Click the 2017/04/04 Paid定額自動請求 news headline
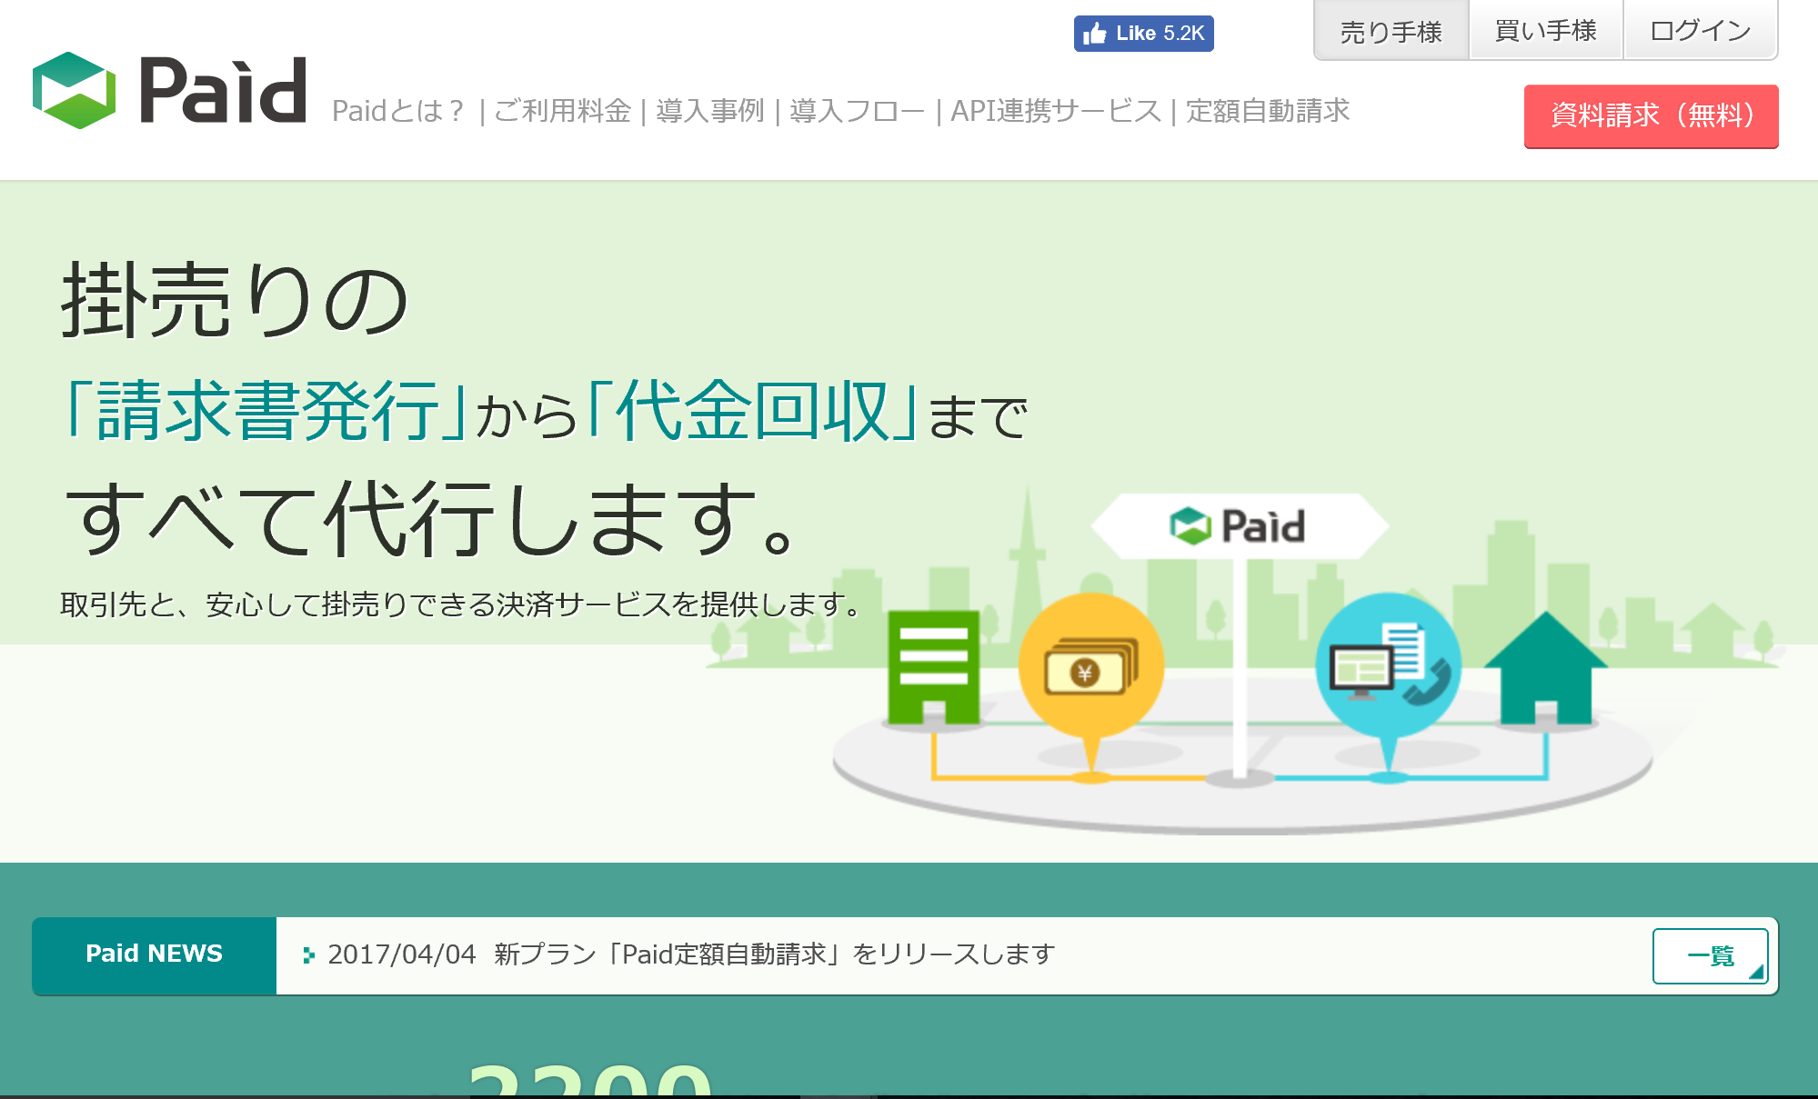Viewport: 1818px width, 1099px height. pyautogui.click(x=691, y=954)
